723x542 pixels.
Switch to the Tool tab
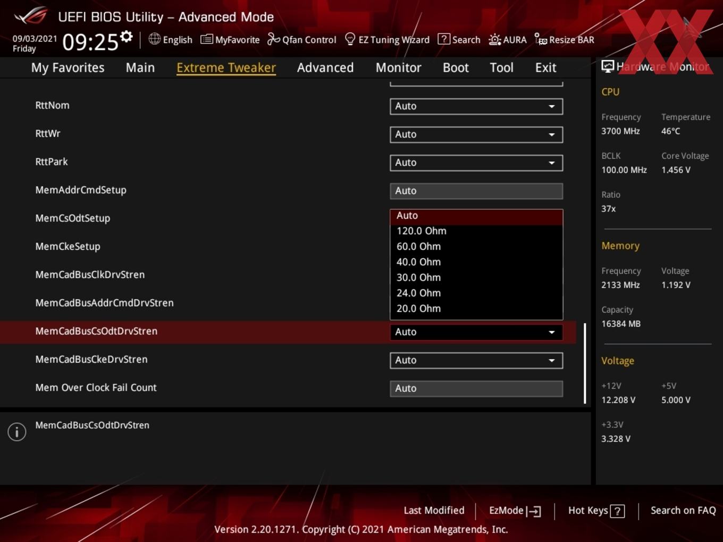pos(501,67)
